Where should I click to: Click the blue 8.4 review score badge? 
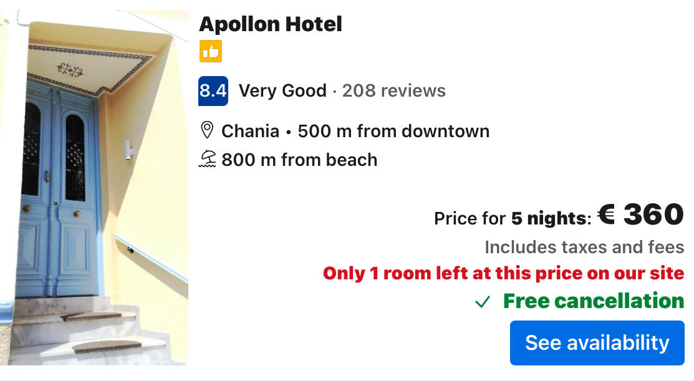click(x=213, y=91)
